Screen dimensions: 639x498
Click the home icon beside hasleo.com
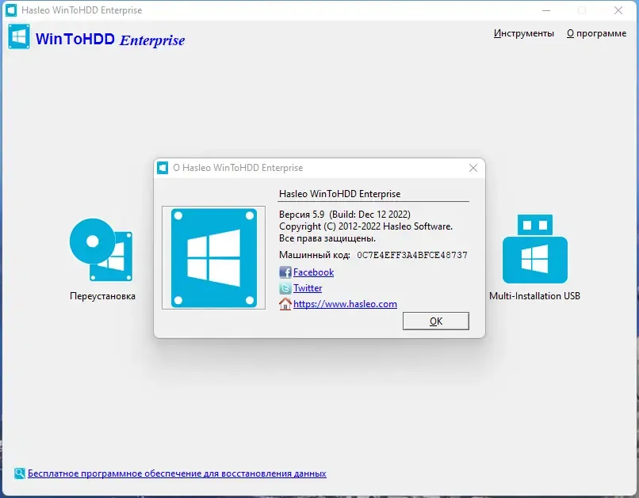coord(285,304)
